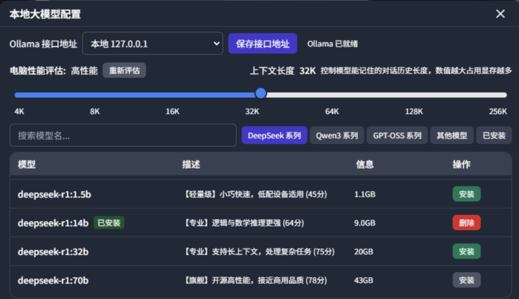Open the Ollama interface address dropdown
Image resolution: width=519 pixels, height=299 pixels.
click(153, 43)
